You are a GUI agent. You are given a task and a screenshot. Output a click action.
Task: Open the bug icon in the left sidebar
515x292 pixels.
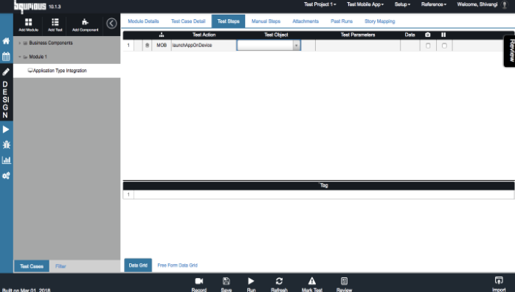(6, 145)
